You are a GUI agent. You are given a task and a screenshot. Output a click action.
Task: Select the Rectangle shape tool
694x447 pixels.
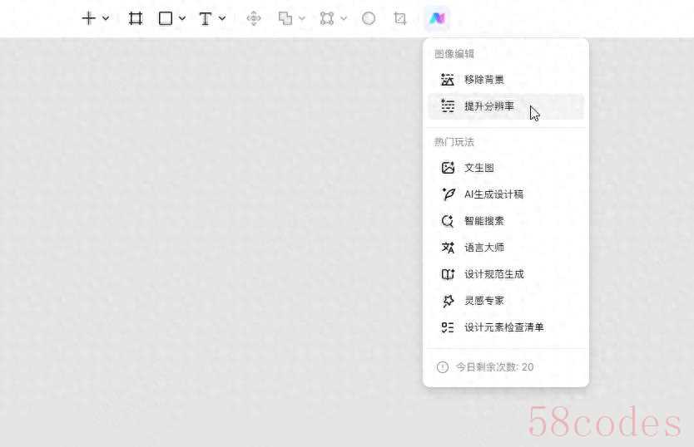click(166, 18)
